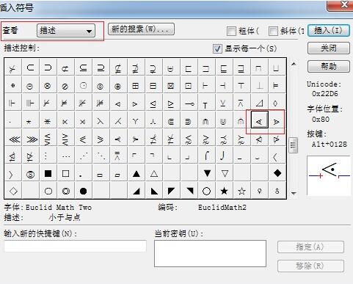353x284 pixels.
Task: Open the 查看 描述 dropdown
Action: [x=66, y=31]
